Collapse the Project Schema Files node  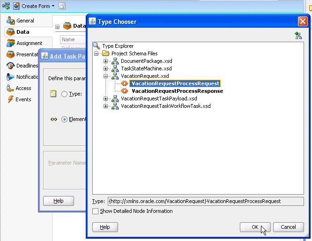97,53
